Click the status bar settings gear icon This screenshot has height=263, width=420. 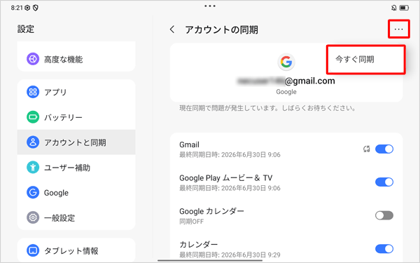coord(27,8)
